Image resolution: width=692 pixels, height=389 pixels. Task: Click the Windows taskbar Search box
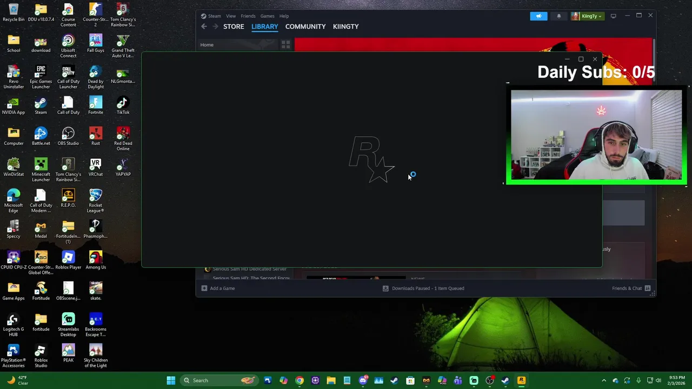click(219, 380)
